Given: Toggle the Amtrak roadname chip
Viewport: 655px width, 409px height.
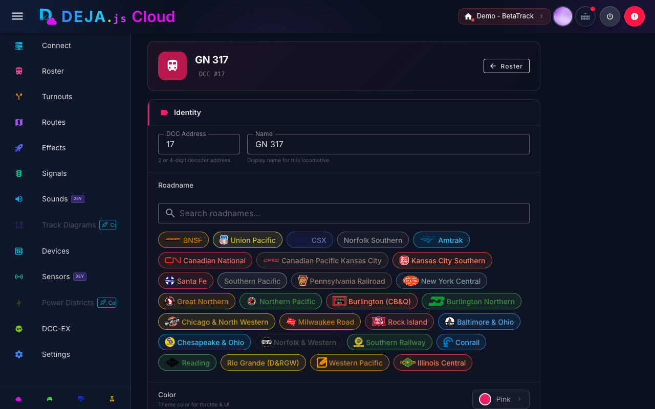Looking at the screenshot, I should (441, 240).
